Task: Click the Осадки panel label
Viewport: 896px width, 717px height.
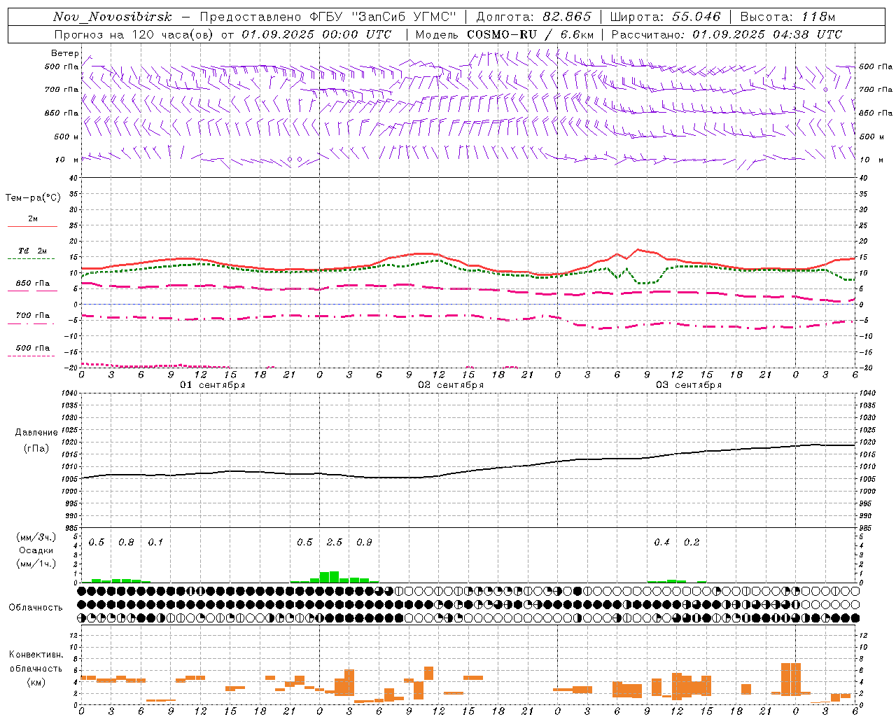Action: 36,550
